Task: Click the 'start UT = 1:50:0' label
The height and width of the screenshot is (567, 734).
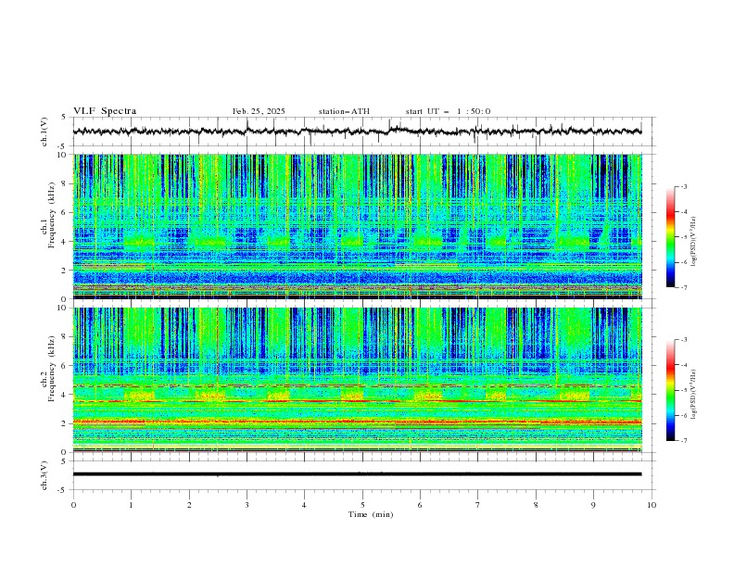Action: coord(448,111)
